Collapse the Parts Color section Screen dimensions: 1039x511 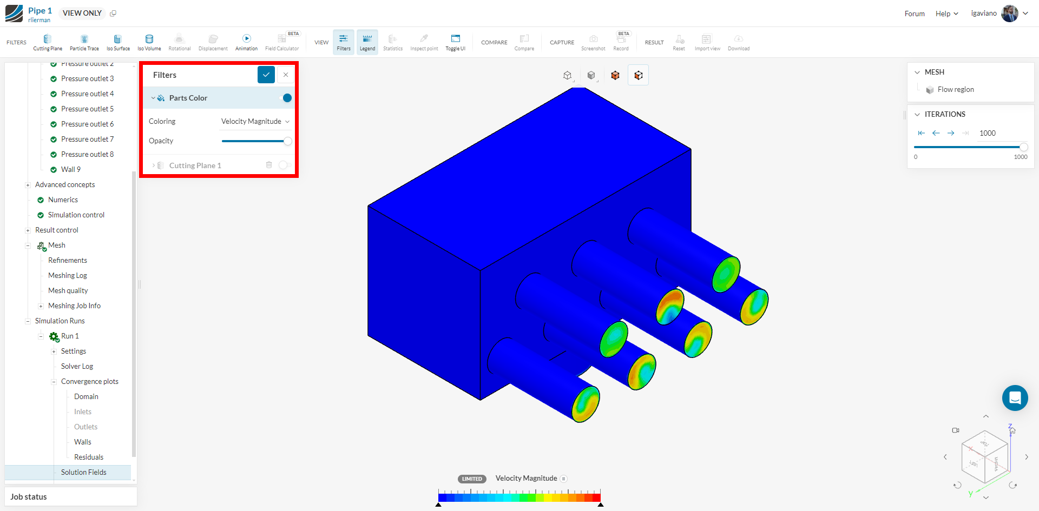pos(153,98)
